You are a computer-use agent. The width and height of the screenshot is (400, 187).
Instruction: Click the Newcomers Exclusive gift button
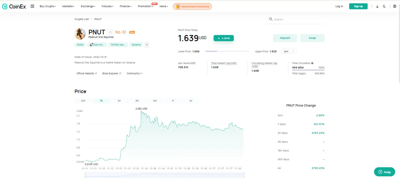click(192, 7)
